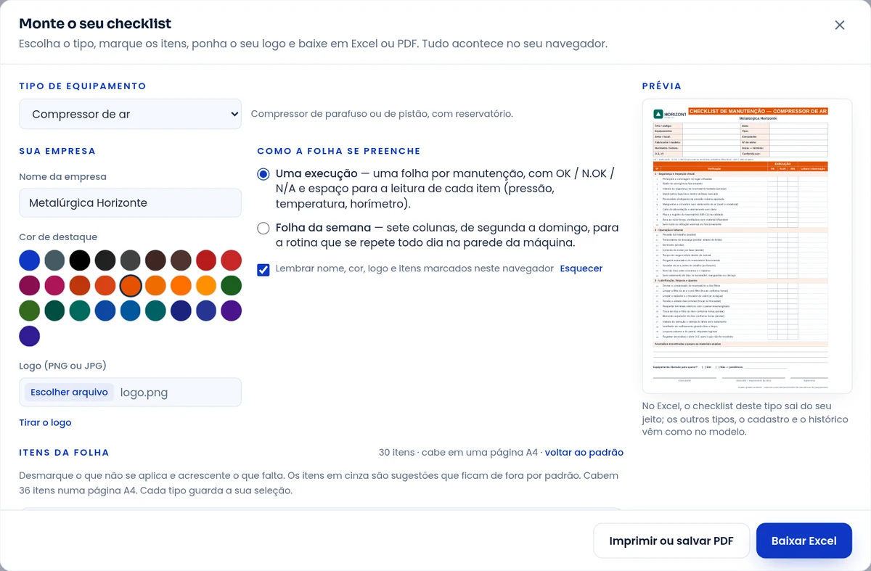Image resolution: width=871 pixels, height=571 pixels.
Task: Click the voltar ao padrão link
Action: coord(584,452)
